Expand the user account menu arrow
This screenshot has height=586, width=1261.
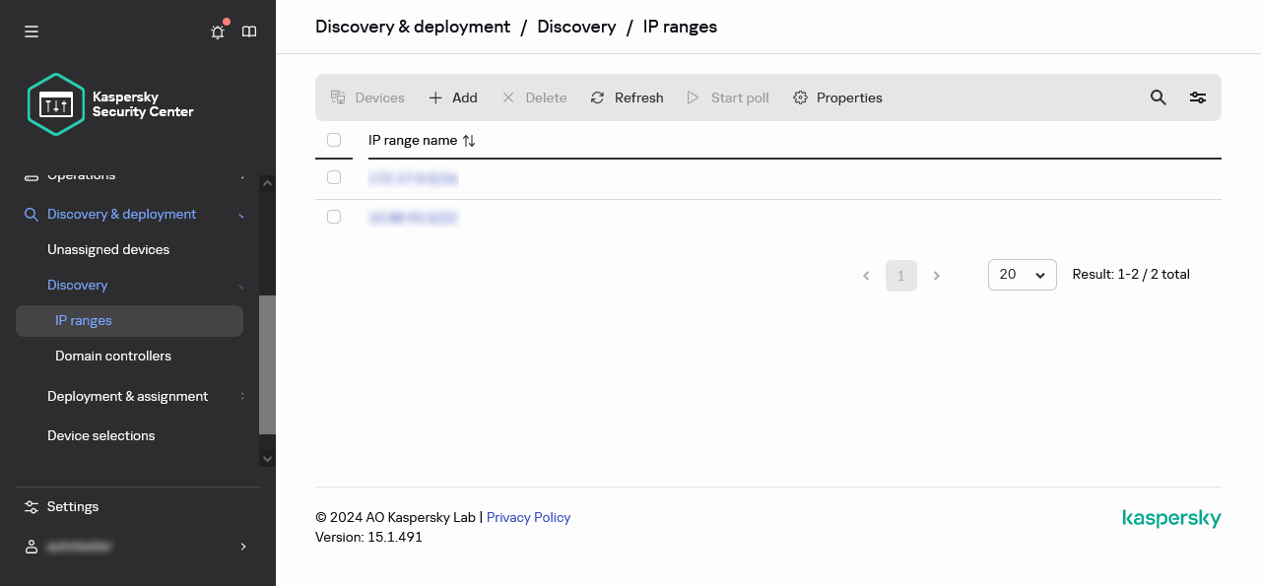[x=243, y=546]
